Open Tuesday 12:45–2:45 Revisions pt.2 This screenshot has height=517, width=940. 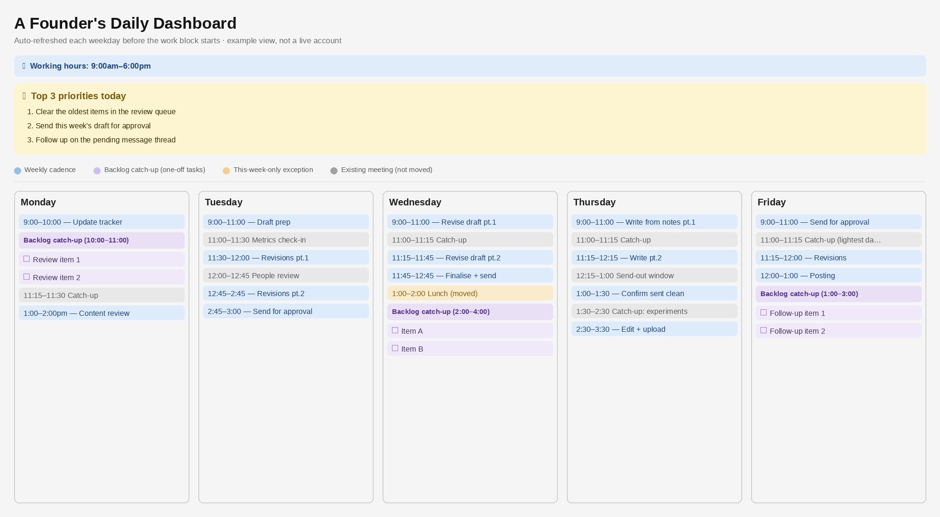pyautogui.click(x=286, y=293)
